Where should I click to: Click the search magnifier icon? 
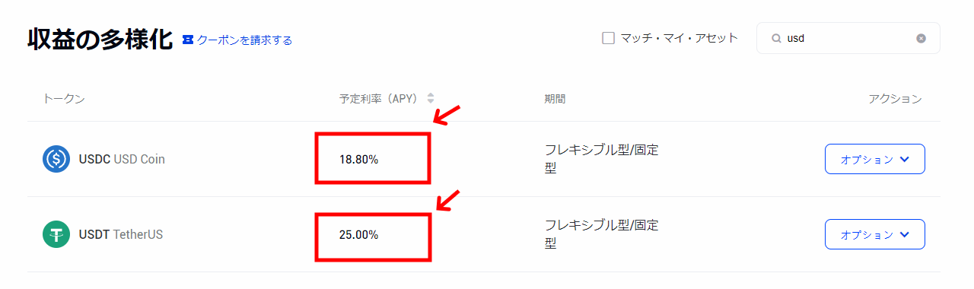click(776, 38)
